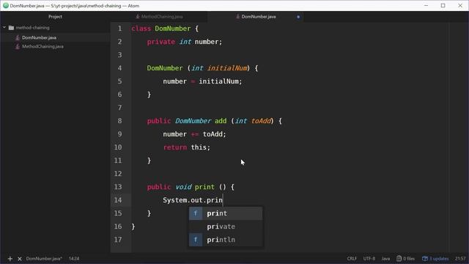Click 'private' keyword on line 2
The height and width of the screenshot is (264, 469).
tap(161, 42)
